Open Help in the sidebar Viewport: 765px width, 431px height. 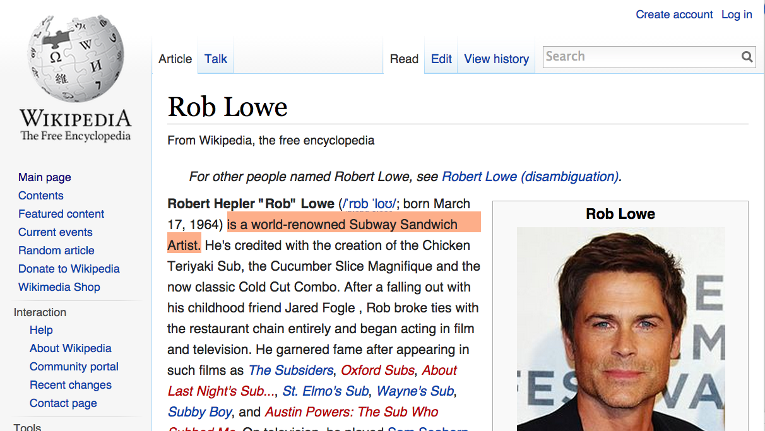point(41,330)
